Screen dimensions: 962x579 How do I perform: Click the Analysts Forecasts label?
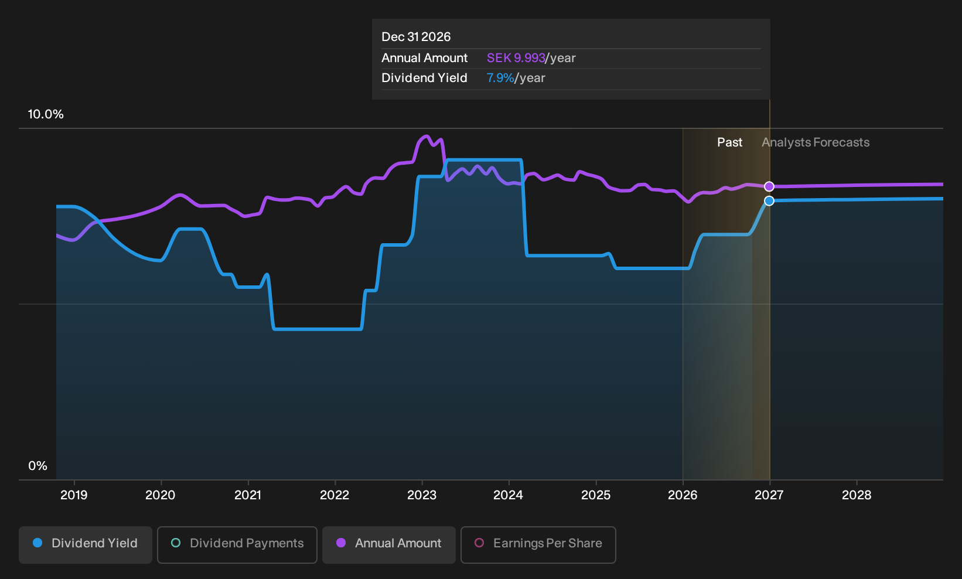coord(816,142)
